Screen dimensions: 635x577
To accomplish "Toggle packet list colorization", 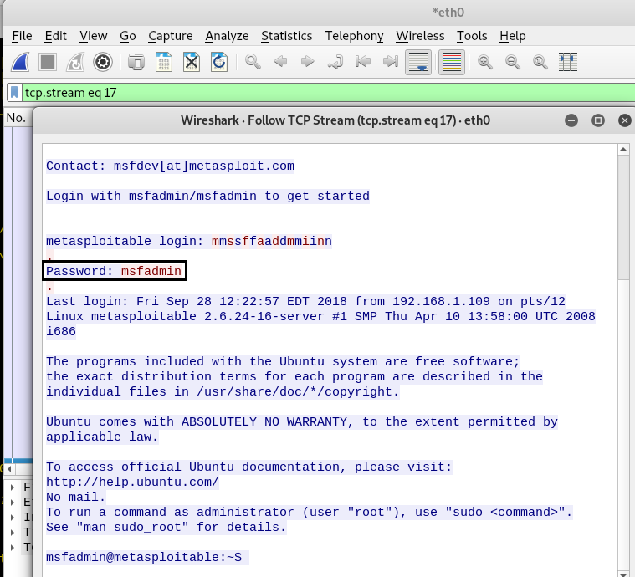I will click(x=452, y=63).
